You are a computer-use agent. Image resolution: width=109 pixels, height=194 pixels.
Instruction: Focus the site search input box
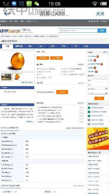point(78,30)
